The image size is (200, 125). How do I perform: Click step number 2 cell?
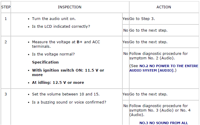[x=6, y=42]
